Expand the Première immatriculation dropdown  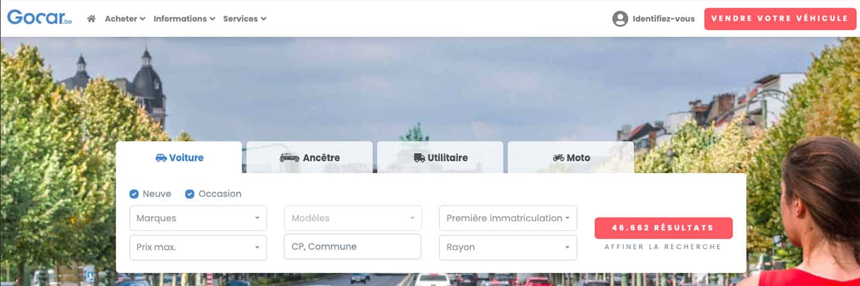(x=508, y=218)
